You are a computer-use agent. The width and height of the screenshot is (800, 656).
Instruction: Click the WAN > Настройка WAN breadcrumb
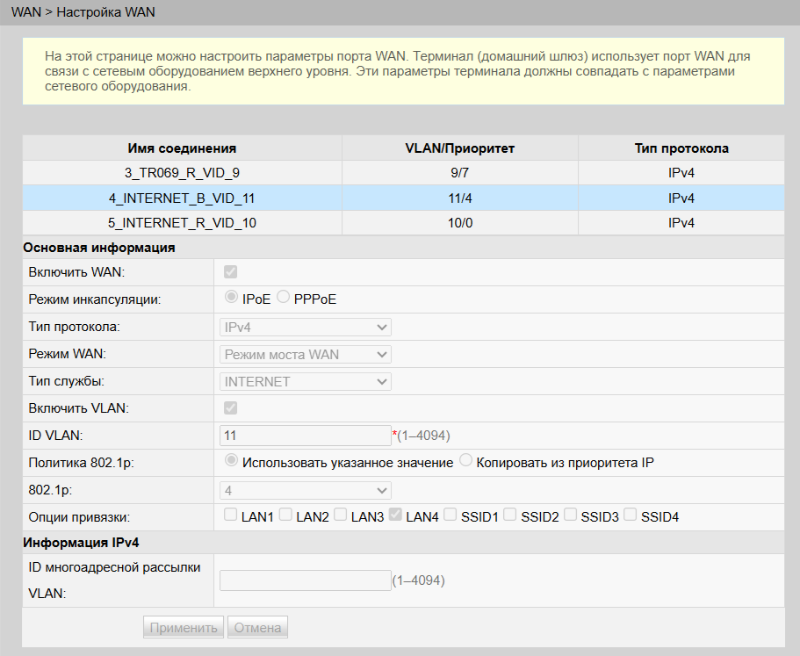click(83, 12)
